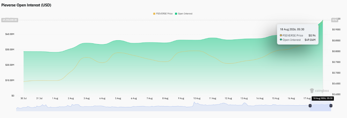Viewport: 347px width, 118px height.
Task: Click the '1 Aug' date label
Action: point(55,98)
